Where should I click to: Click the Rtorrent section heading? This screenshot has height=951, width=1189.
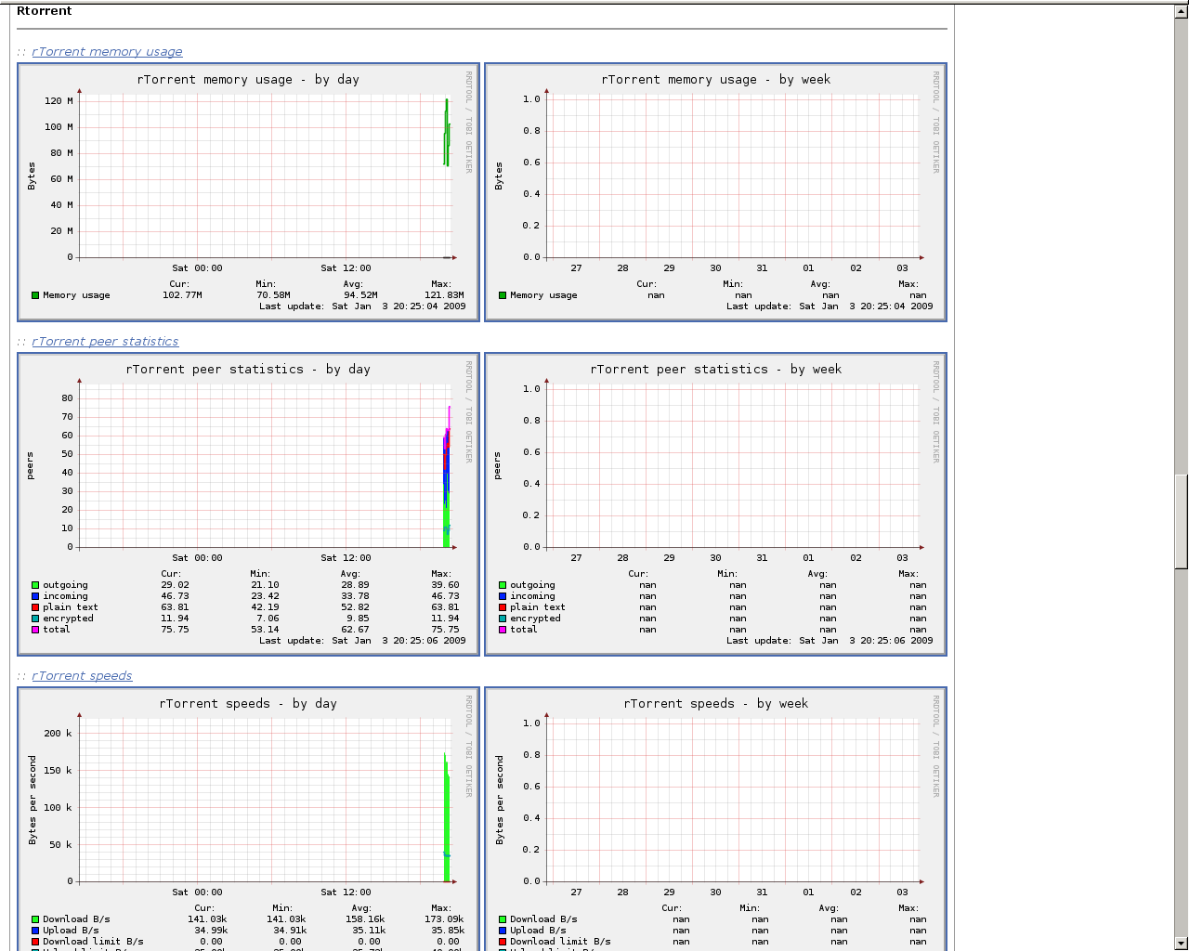pos(45,11)
